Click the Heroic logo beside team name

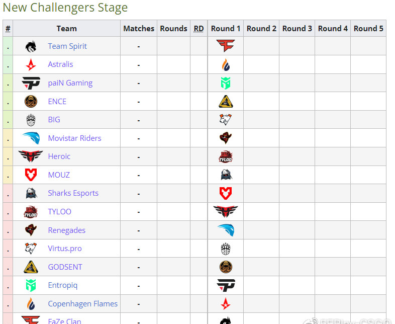[x=31, y=156]
